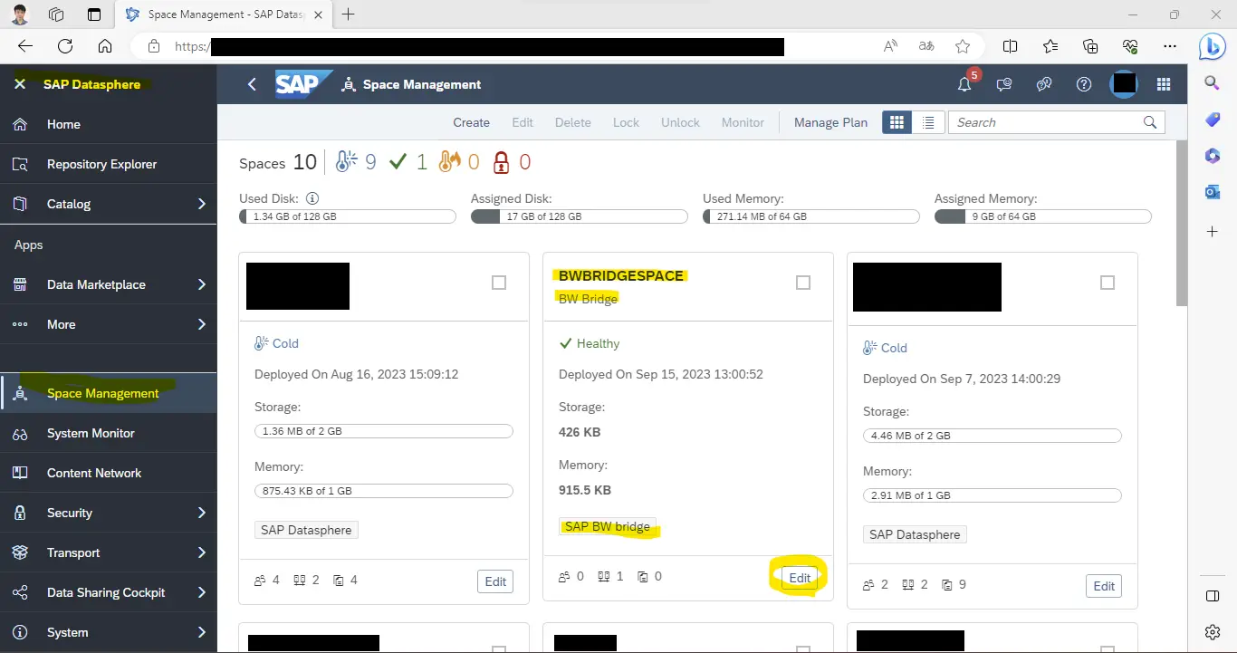Edit the space deployed Aug 16, 2023

coord(495,581)
